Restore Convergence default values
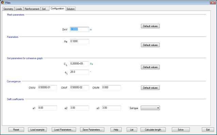The width and height of the screenshot is (217, 135). tap(150, 88)
